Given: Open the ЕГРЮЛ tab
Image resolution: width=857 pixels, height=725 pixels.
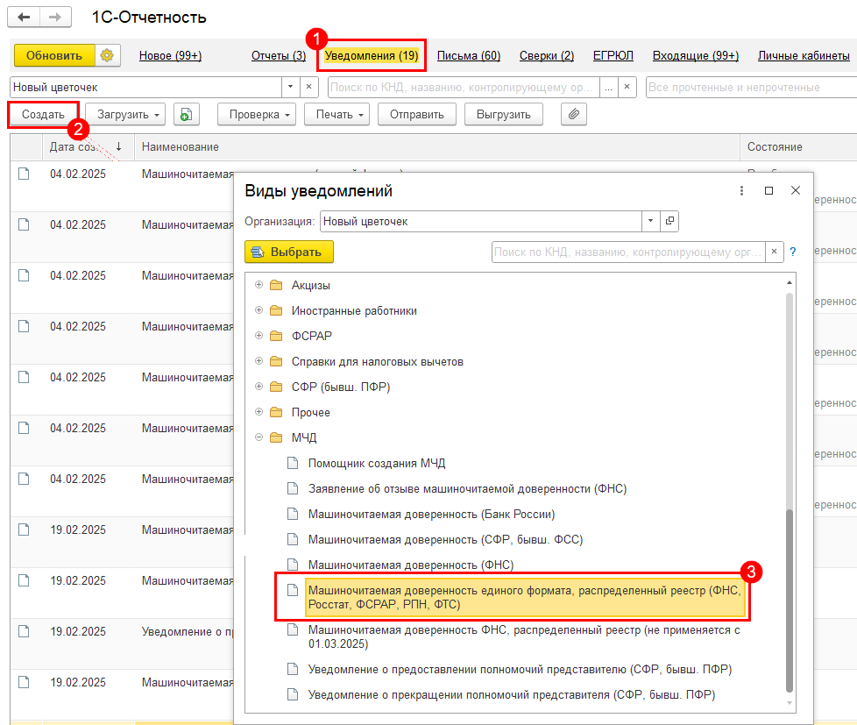Looking at the screenshot, I should [x=613, y=55].
